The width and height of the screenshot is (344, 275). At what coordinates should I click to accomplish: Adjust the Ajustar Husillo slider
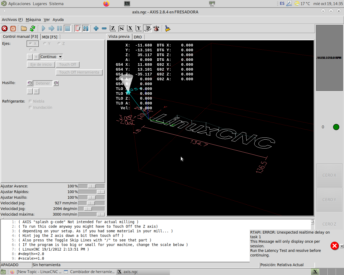[92, 197]
